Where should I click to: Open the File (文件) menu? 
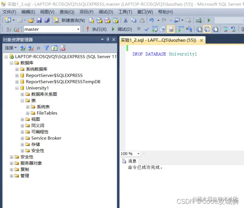[x=9, y=12]
